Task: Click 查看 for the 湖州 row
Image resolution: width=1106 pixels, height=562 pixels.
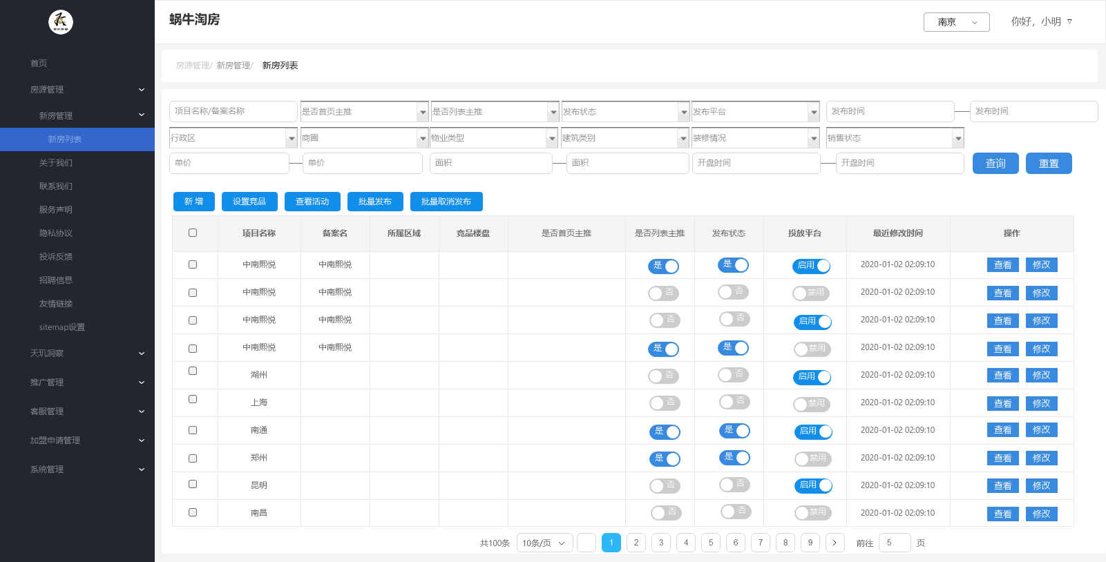Action: click(x=1003, y=376)
